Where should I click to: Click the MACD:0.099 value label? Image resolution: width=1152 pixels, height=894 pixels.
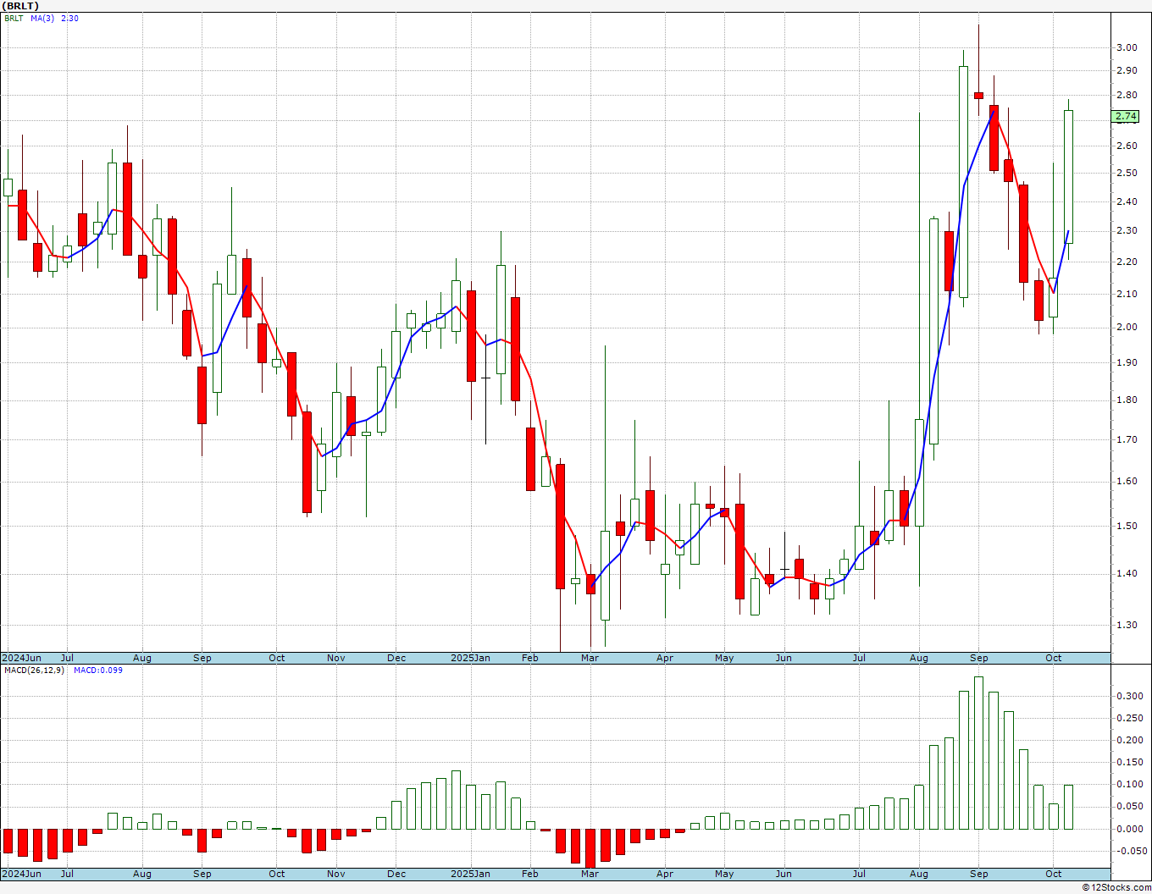coord(98,670)
